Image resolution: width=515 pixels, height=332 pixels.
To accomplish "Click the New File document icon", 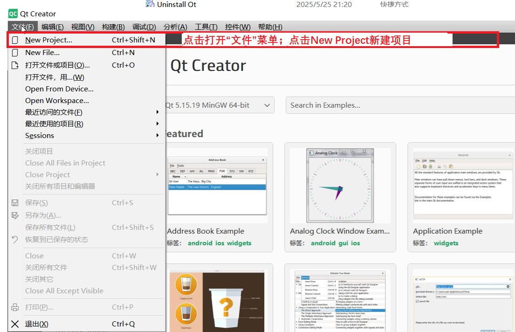I will point(15,53).
